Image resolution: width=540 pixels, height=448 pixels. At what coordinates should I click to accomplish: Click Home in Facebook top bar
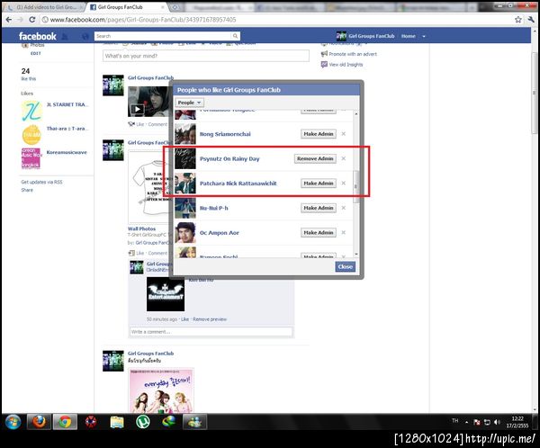408,36
